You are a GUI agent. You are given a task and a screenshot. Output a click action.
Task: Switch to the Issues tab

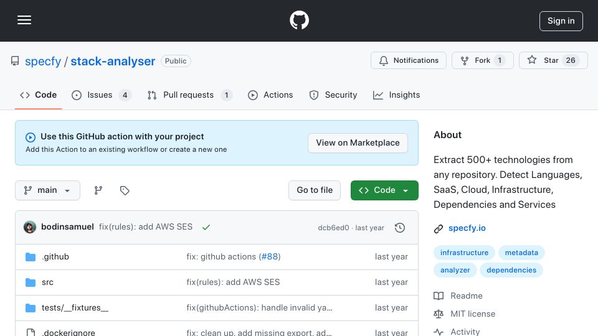[101, 95]
